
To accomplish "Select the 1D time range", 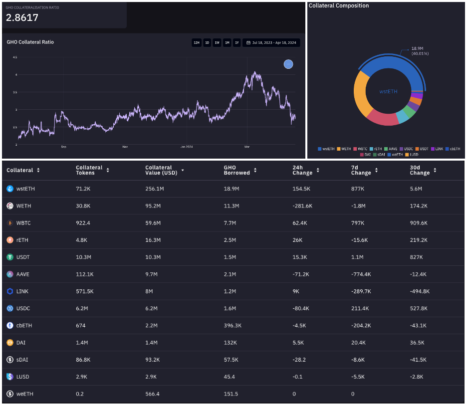I will click(x=207, y=42).
